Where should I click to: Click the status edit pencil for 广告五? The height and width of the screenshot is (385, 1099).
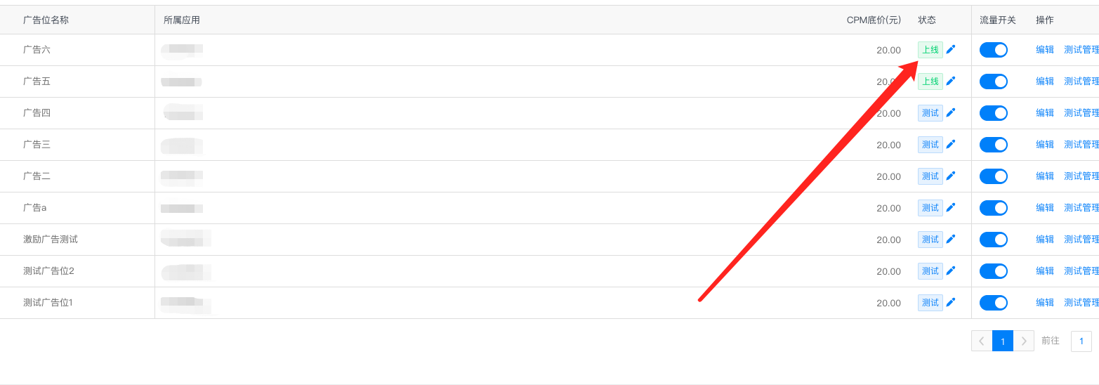(x=951, y=81)
